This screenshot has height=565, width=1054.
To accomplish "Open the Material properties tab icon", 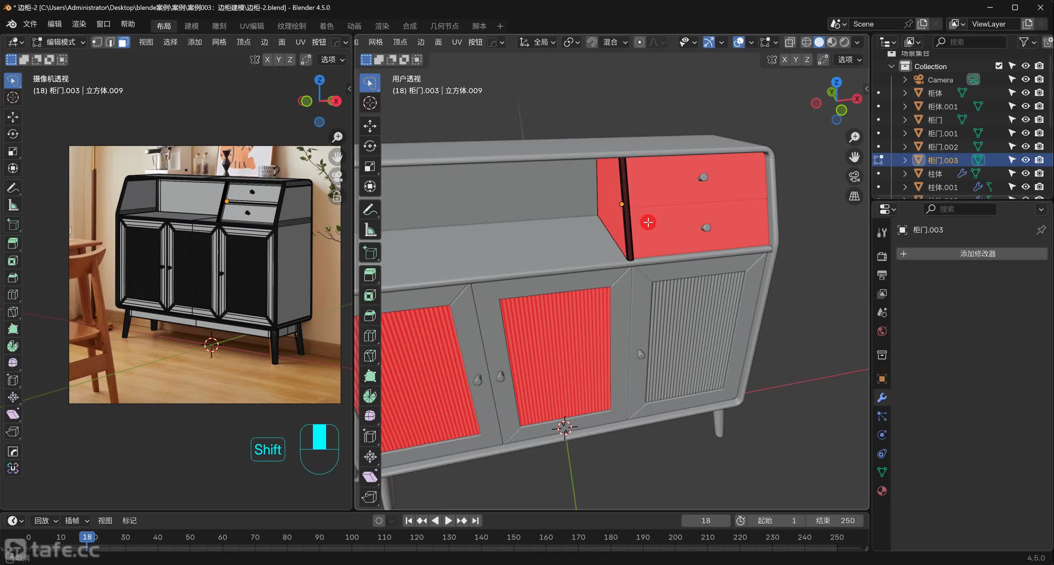I will click(x=882, y=491).
